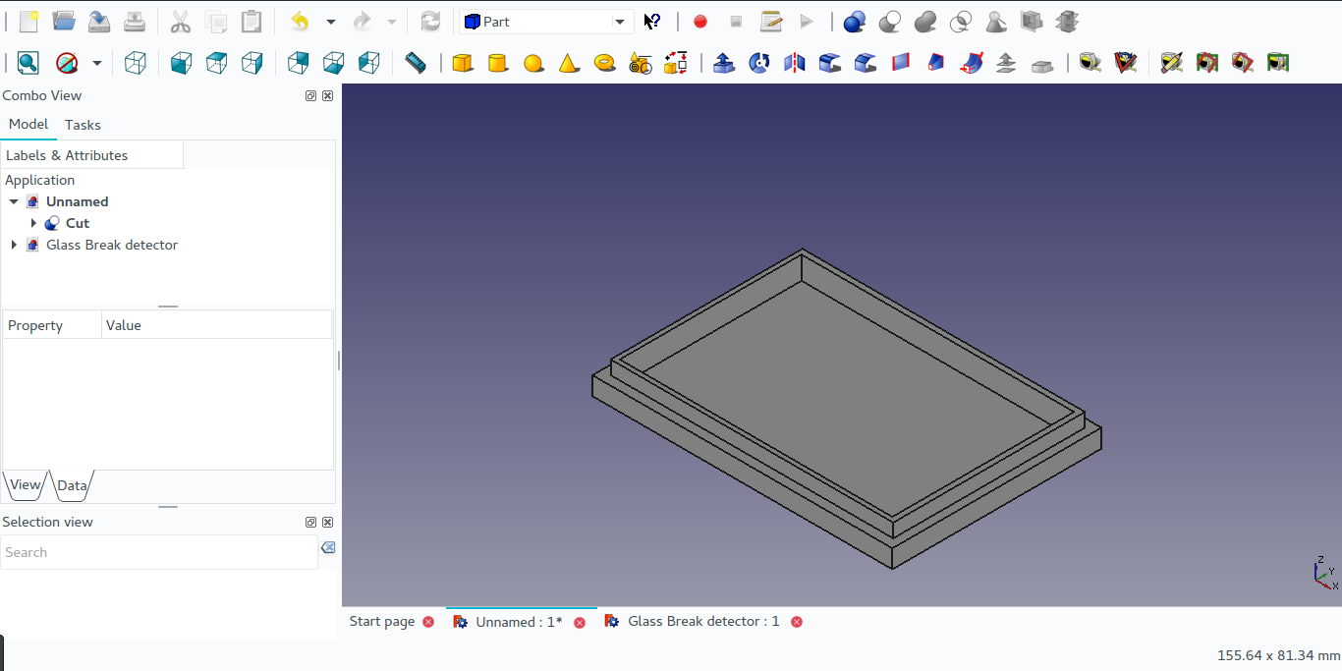
Task: Open Create Primitives dialog
Action: 641,63
